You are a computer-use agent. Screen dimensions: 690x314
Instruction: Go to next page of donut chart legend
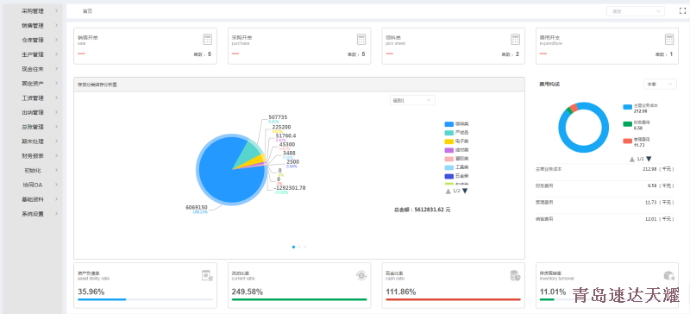pos(649,159)
